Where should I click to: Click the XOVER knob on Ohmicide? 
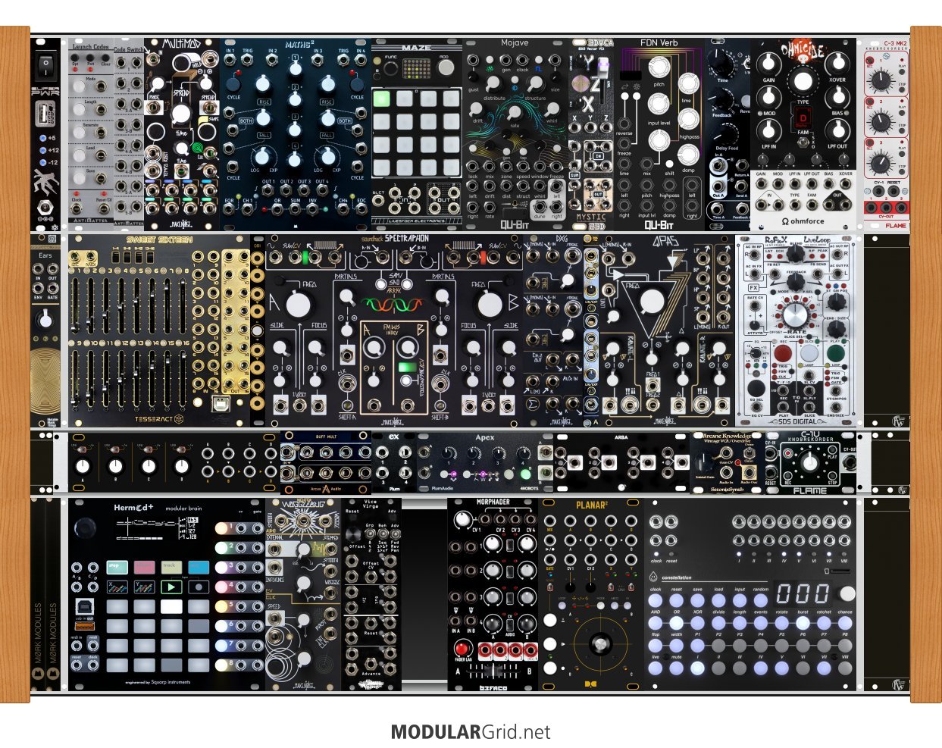837,64
